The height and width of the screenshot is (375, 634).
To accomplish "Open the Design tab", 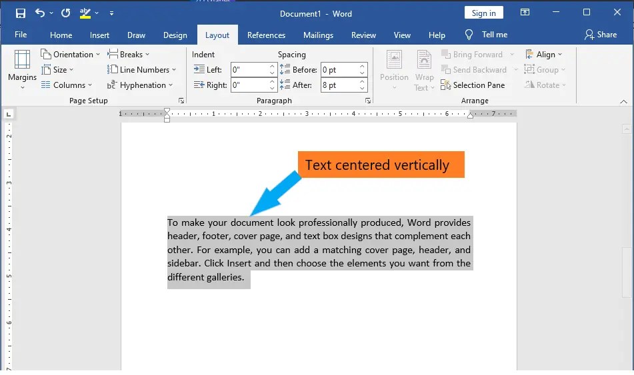I will pos(175,35).
